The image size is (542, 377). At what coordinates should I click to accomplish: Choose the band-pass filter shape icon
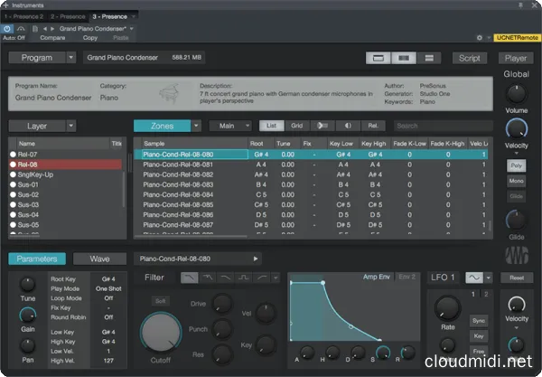click(244, 278)
